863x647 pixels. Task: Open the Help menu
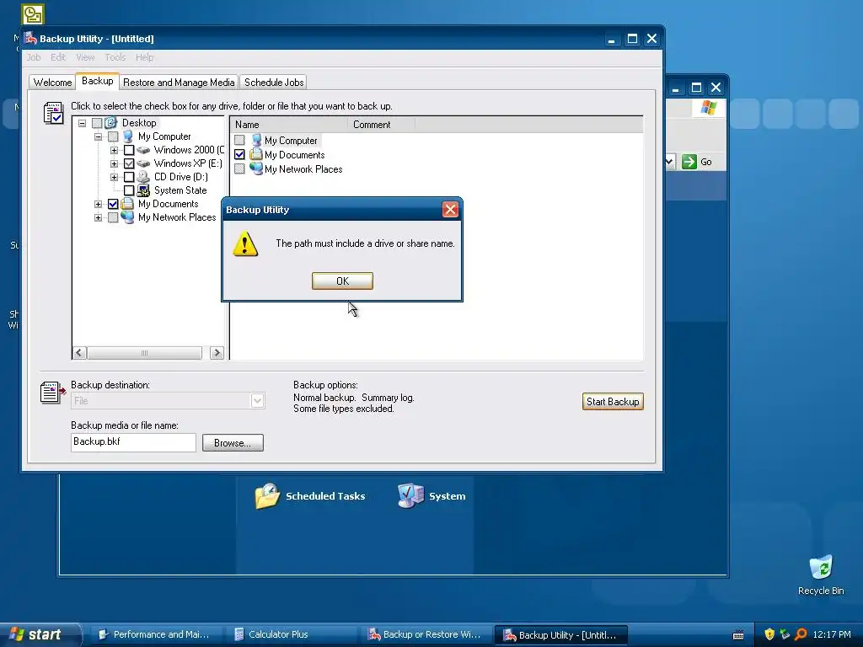click(144, 57)
